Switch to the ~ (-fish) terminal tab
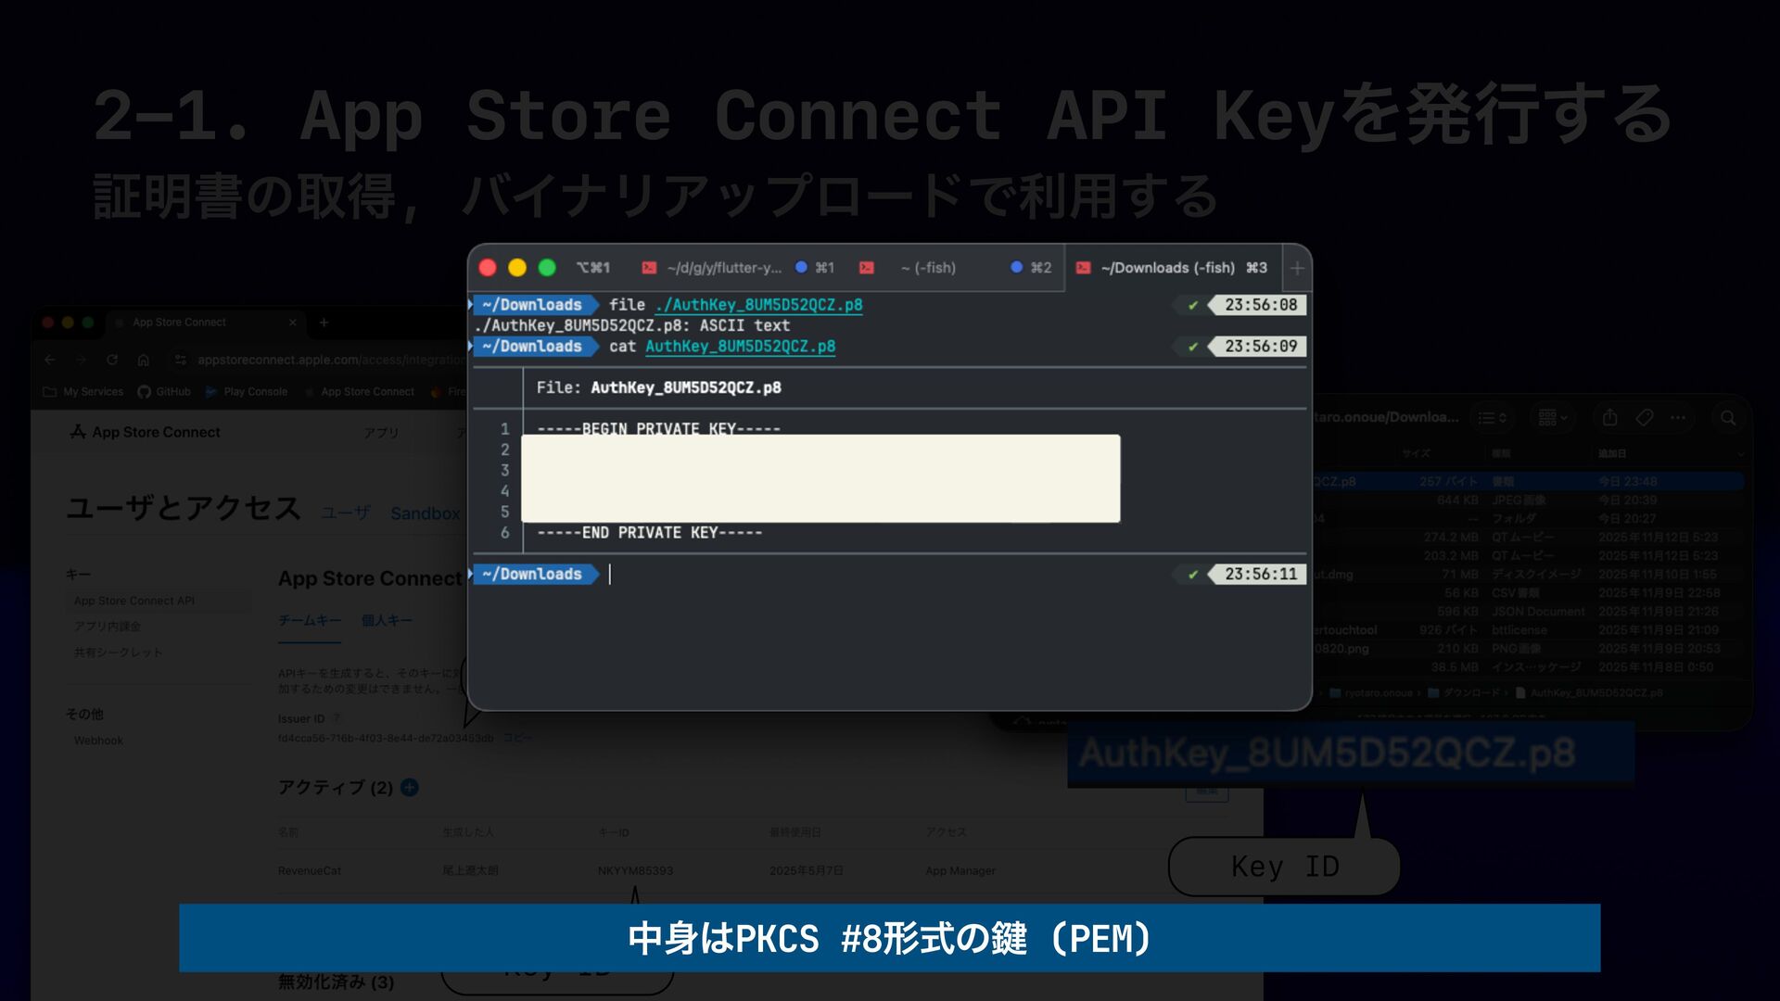The width and height of the screenshot is (1780, 1001). 927,268
